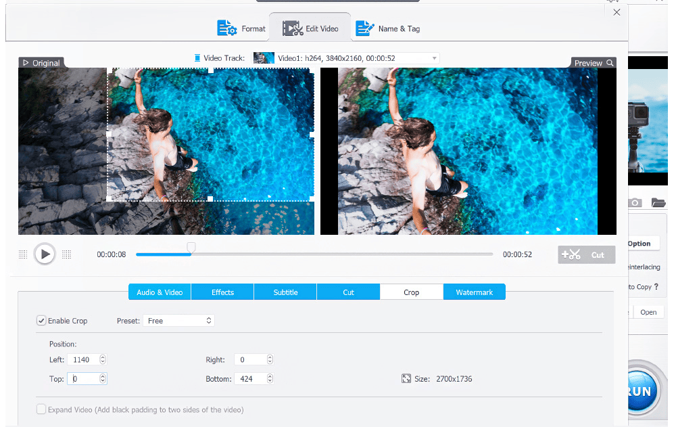Take a snapshot with the camera icon
The width and height of the screenshot is (676, 427).
tap(635, 202)
